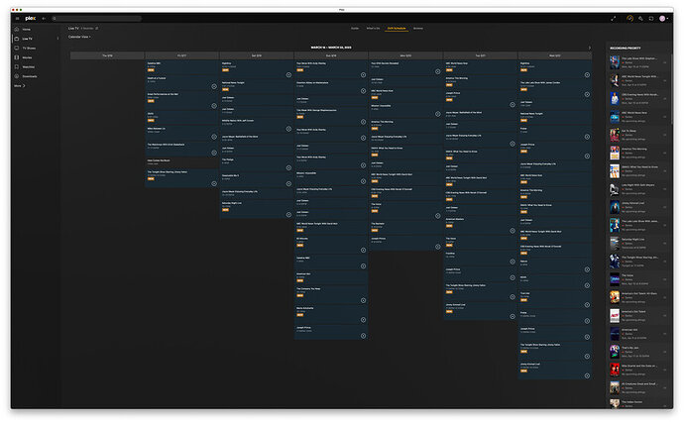Click The Late Show thumbnail in Recording Priority
684x422 pixels.
click(x=615, y=62)
